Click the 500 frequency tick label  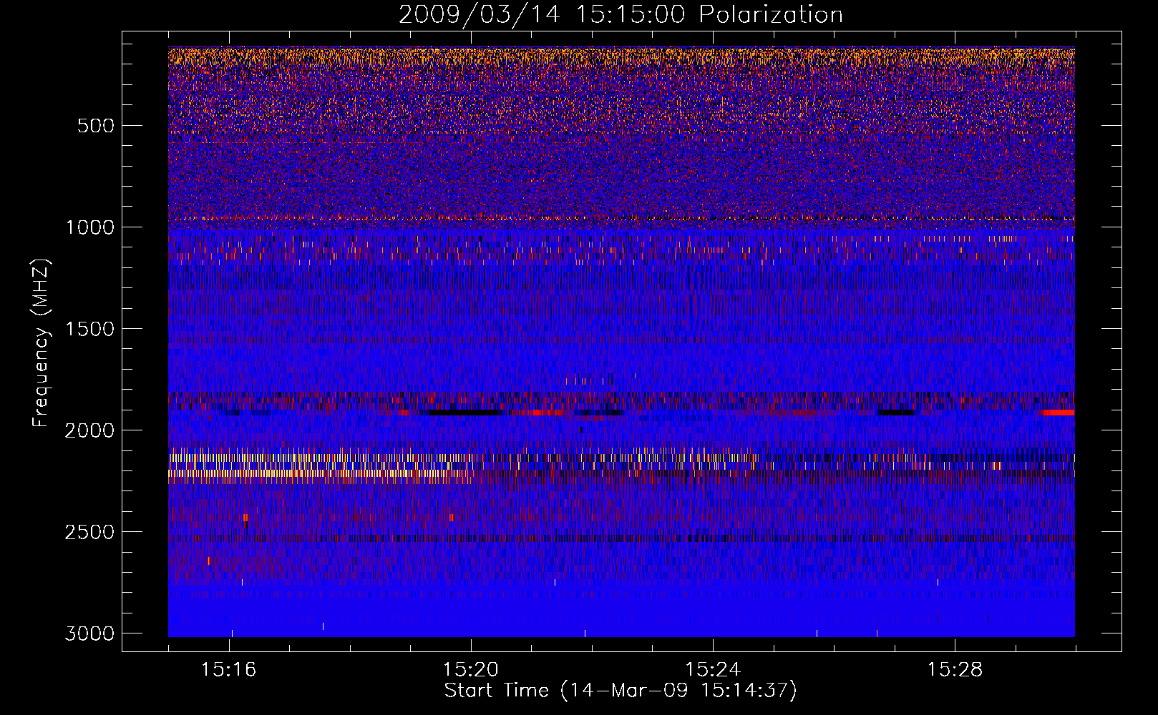pos(96,126)
